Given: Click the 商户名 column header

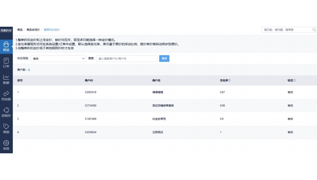Looking at the screenshot, I should [156, 80].
